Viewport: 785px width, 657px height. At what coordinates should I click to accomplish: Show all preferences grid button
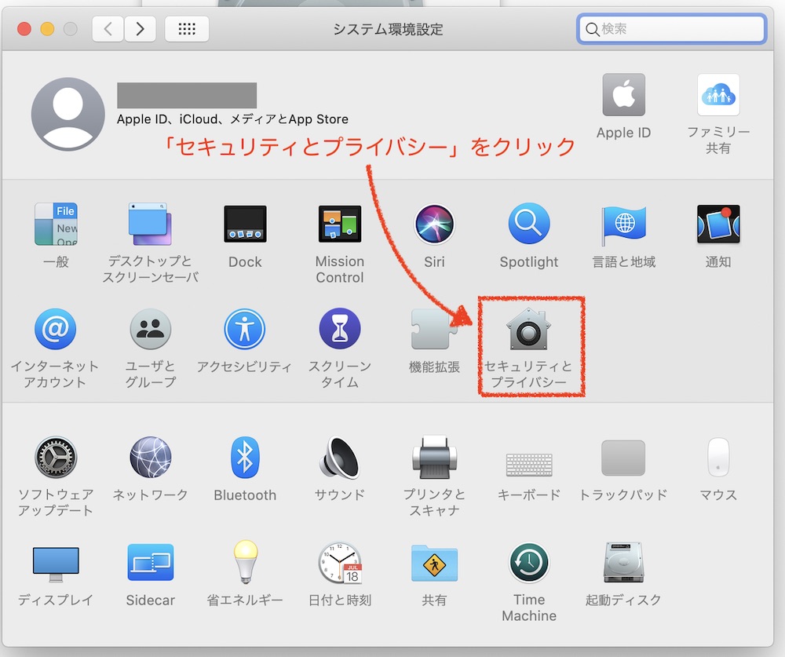(187, 28)
